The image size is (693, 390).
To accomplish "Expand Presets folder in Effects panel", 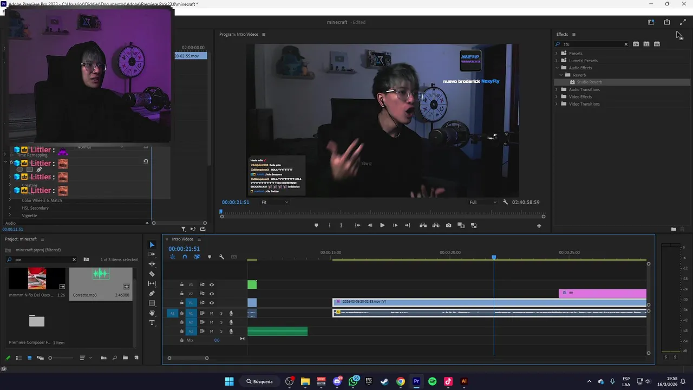I will (557, 53).
